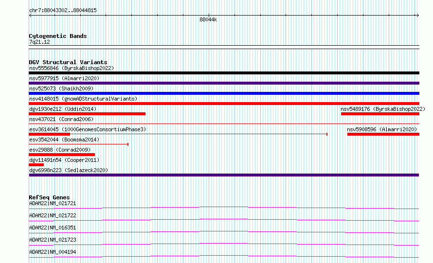This screenshot has width=433, height=263.
Task: Open the ADAM22|NM_021721 transcript label
Action: coord(53,203)
